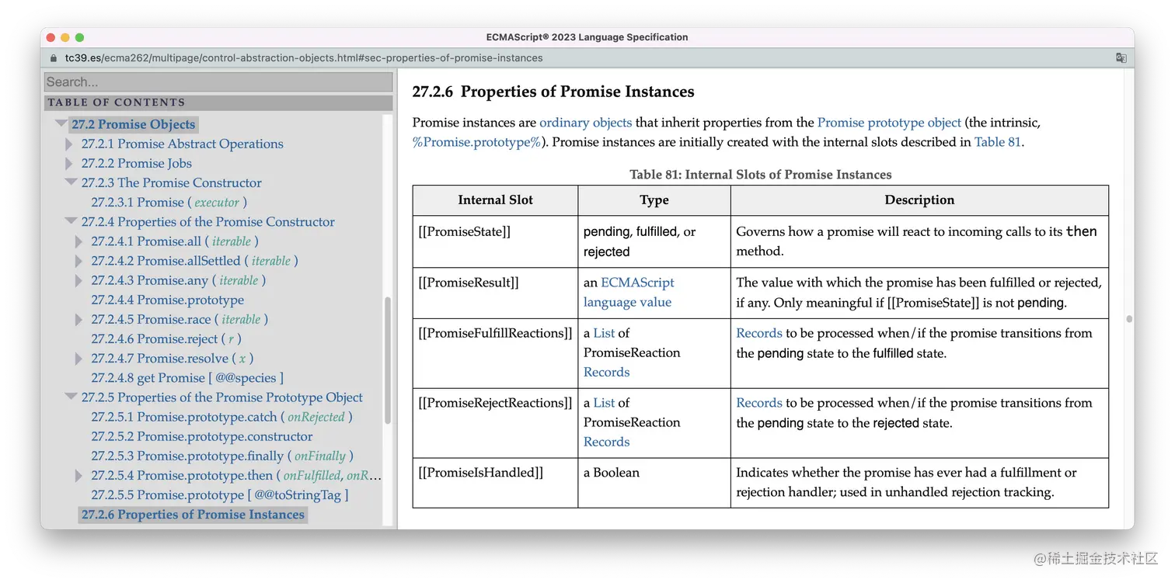Open the Promise prototype object link
The height and width of the screenshot is (583, 1175).
click(888, 122)
